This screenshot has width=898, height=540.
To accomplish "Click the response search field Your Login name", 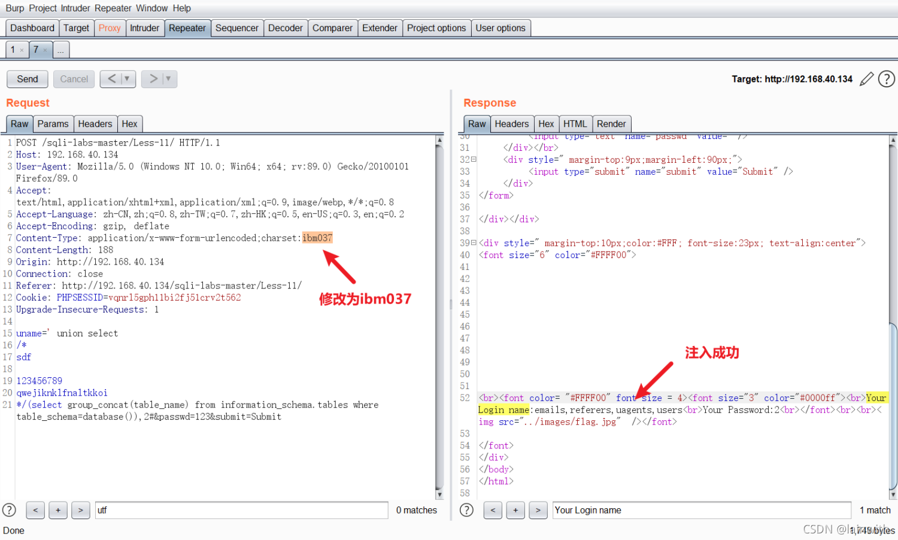I will 702,510.
